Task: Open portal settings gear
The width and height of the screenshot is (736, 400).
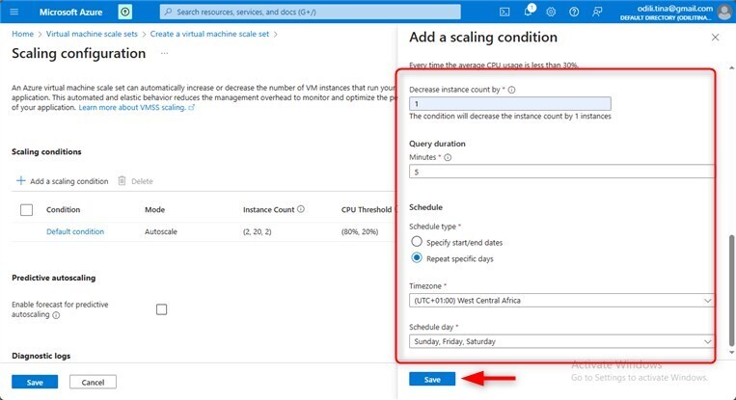Action: click(551, 12)
